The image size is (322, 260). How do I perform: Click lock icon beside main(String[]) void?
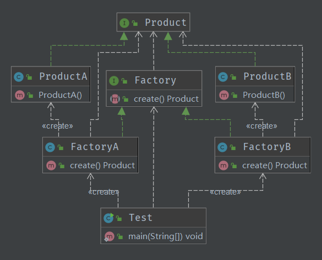tap(120, 236)
